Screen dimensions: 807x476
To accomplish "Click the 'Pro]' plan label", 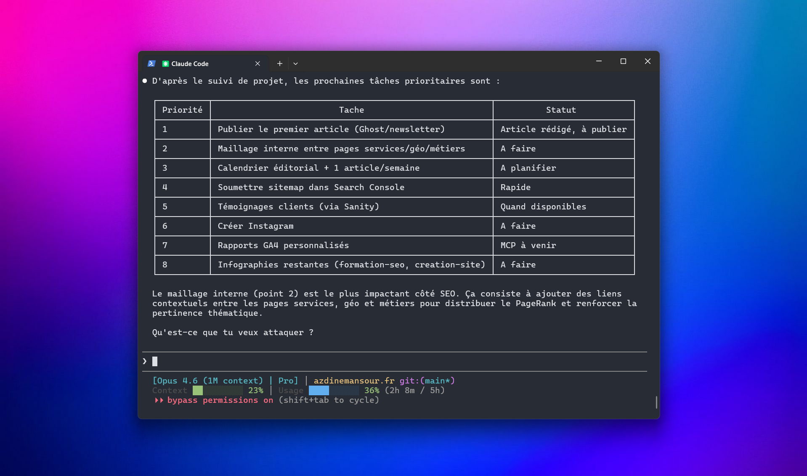I will 288,381.
